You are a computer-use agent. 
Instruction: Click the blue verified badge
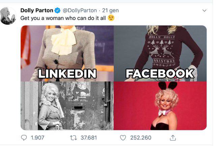(57, 11)
